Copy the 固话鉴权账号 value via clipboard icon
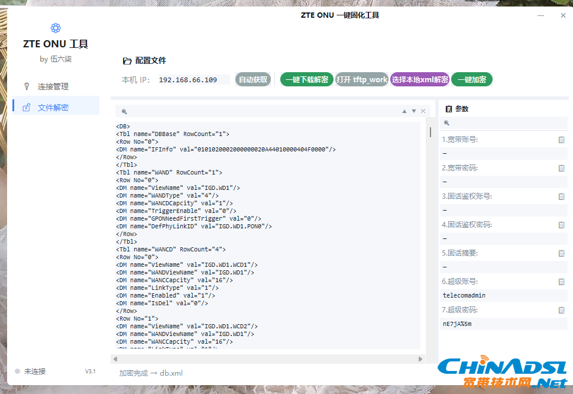The image size is (573, 394). pyautogui.click(x=561, y=196)
